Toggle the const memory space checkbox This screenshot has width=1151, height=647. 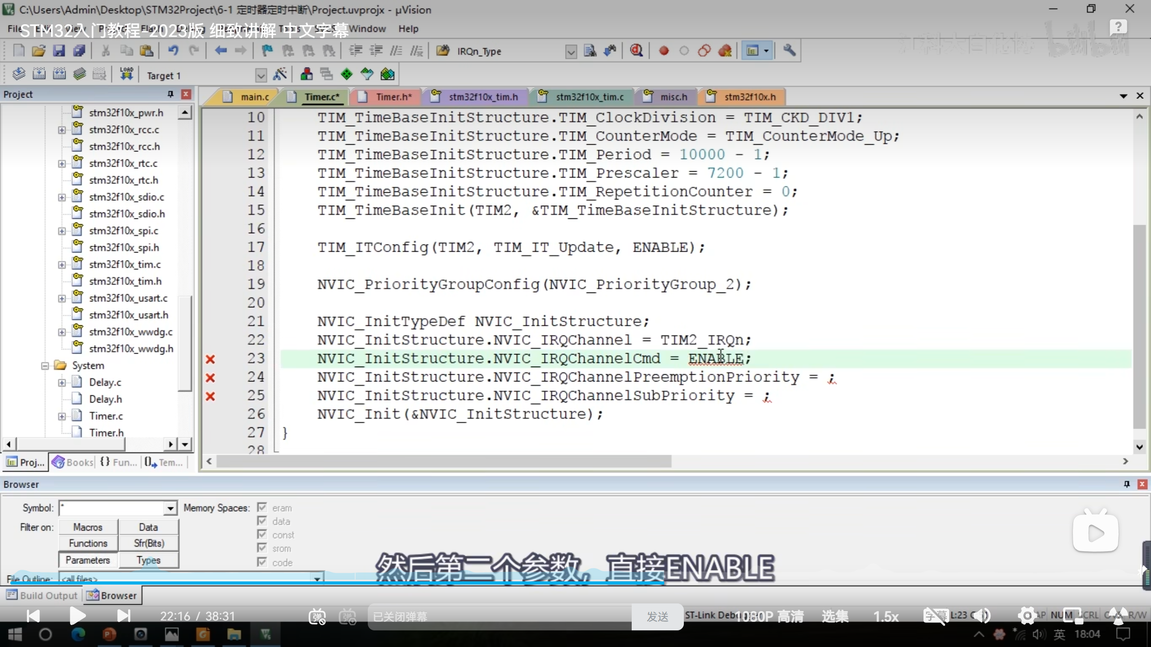(x=262, y=534)
